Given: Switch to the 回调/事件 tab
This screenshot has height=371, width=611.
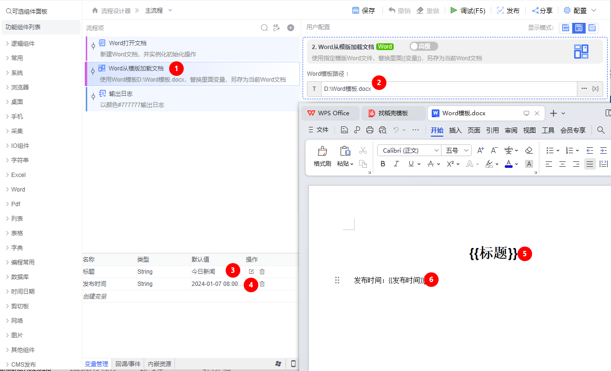Looking at the screenshot, I should [128, 364].
